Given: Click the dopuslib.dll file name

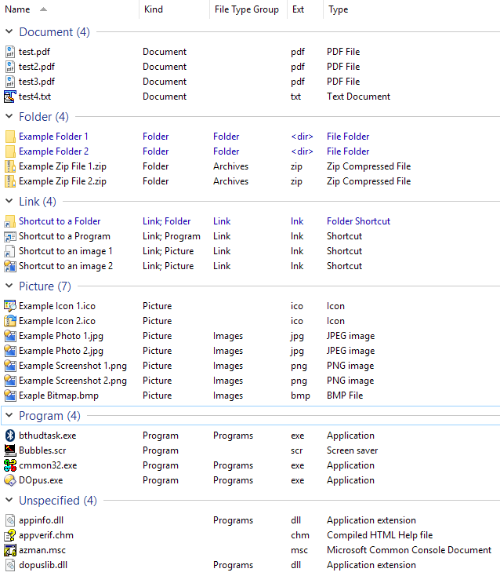Looking at the screenshot, I should click(x=43, y=565).
